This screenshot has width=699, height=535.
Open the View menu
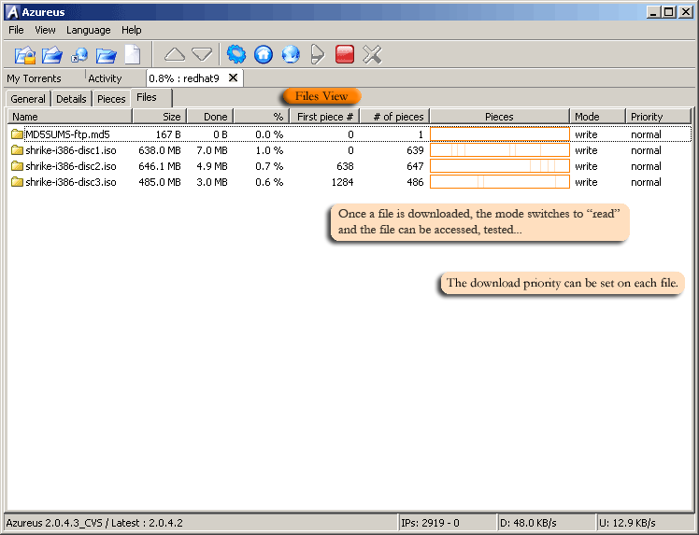click(45, 30)
